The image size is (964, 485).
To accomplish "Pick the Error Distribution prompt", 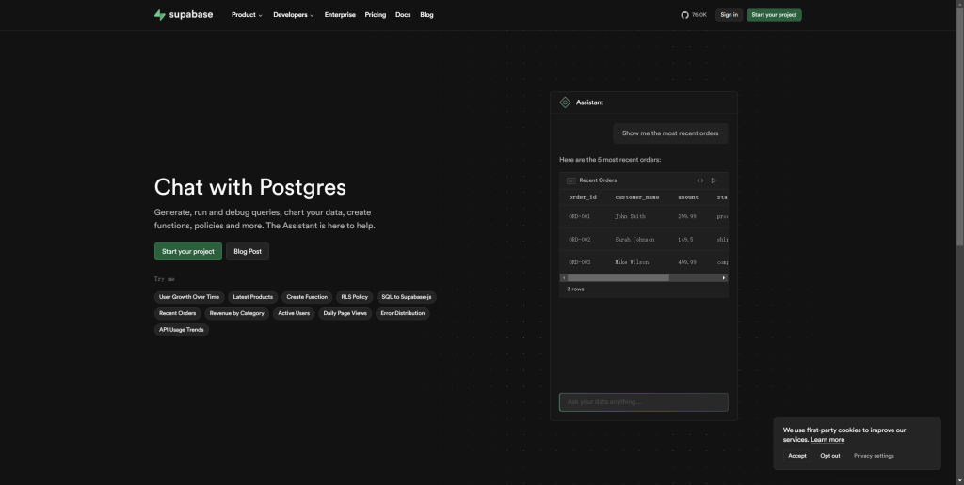I will point(403,313).
